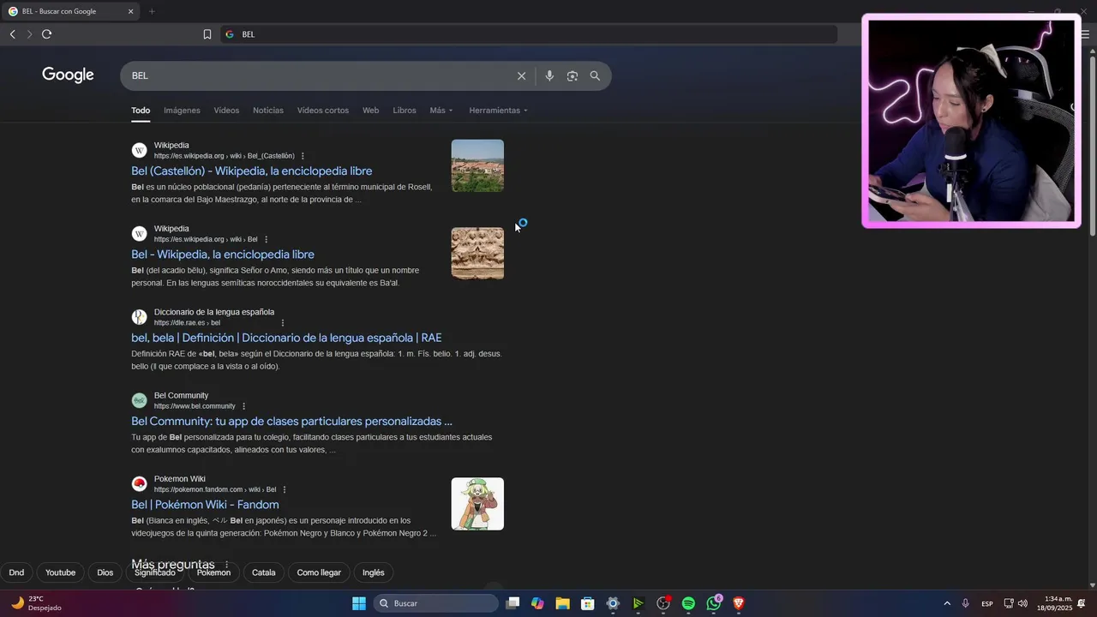
Task: Open the weather widget showing 23°C Despejado
Action: point(36,603)
